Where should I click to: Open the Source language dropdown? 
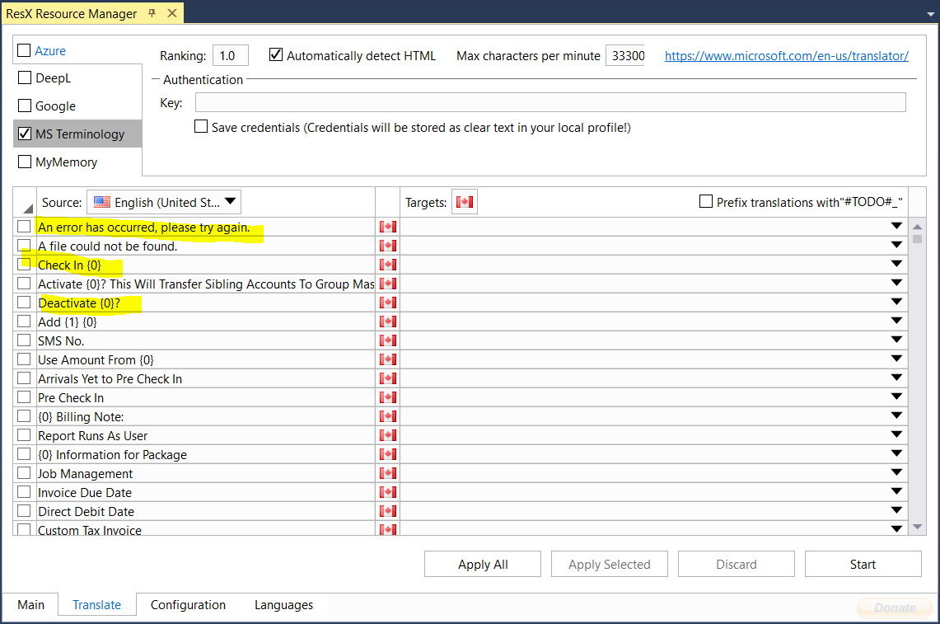click(x=231, y=201)
